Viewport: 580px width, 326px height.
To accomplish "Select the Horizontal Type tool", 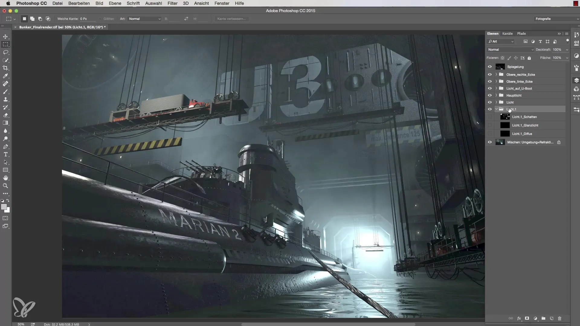I will point(5,154).
